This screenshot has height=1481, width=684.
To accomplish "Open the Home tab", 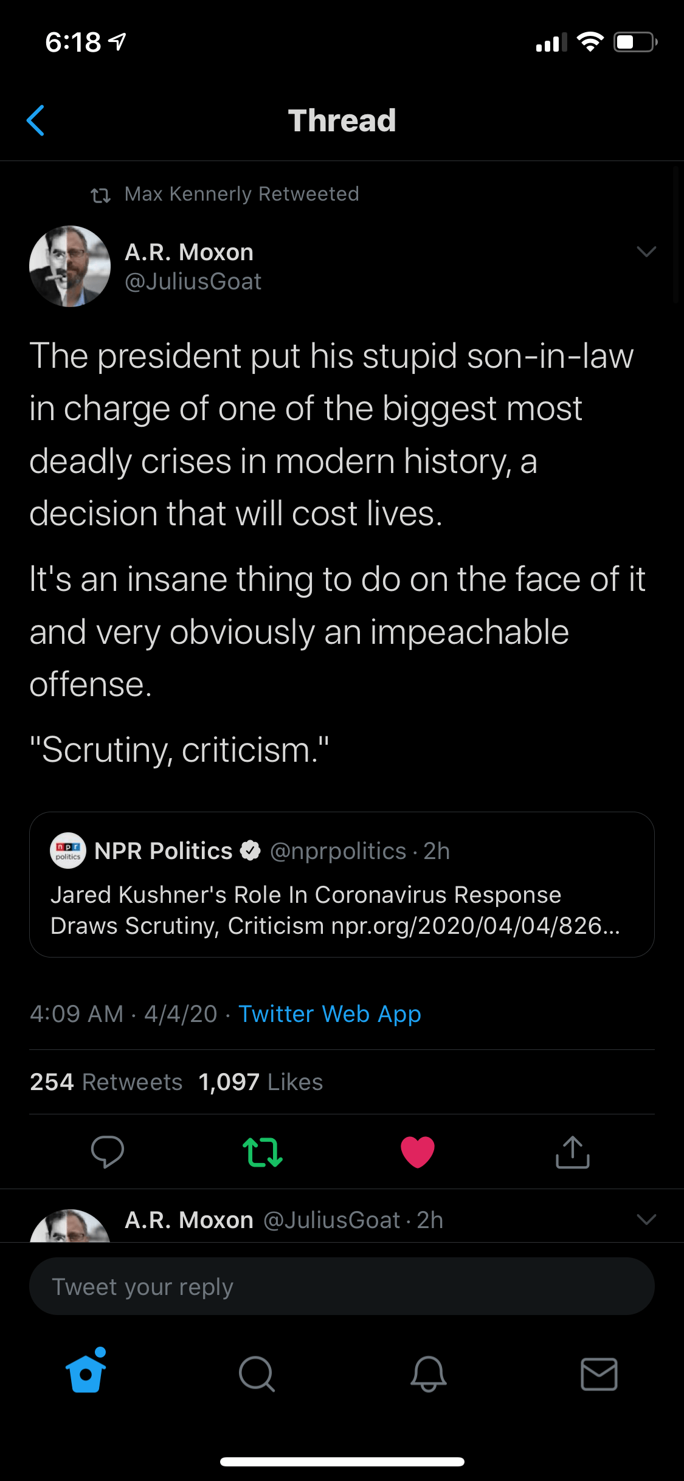I will click(x=86, y=1372).
